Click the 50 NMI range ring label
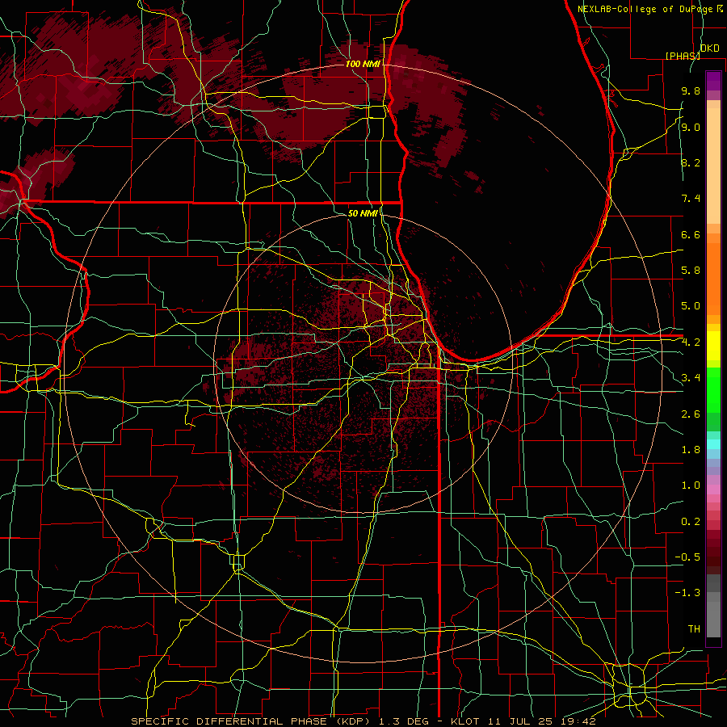The image size is (727, 727). (363, 213)
